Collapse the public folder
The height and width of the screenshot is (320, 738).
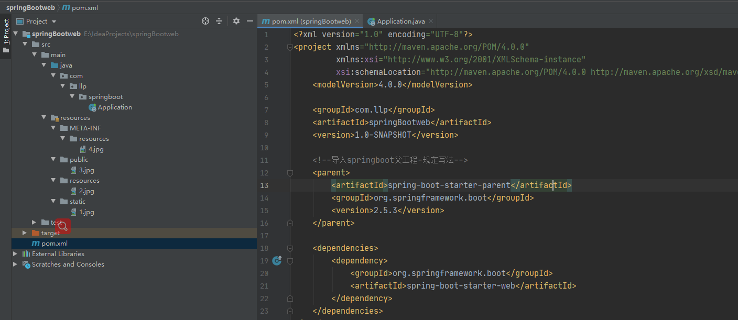click(x=53, y=159)
